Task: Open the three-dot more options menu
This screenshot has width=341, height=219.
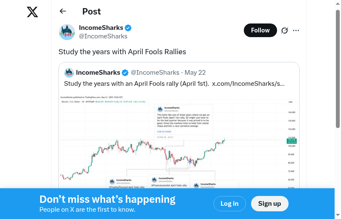Action: coord(296,30)
